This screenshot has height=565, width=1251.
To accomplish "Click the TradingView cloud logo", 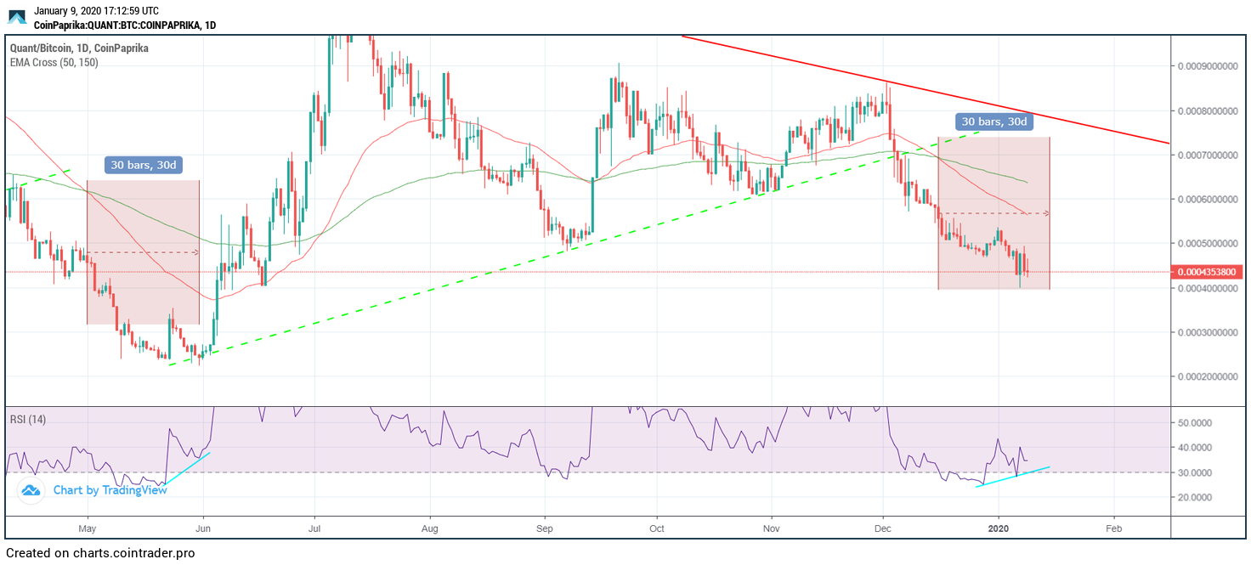I will 30,489.
